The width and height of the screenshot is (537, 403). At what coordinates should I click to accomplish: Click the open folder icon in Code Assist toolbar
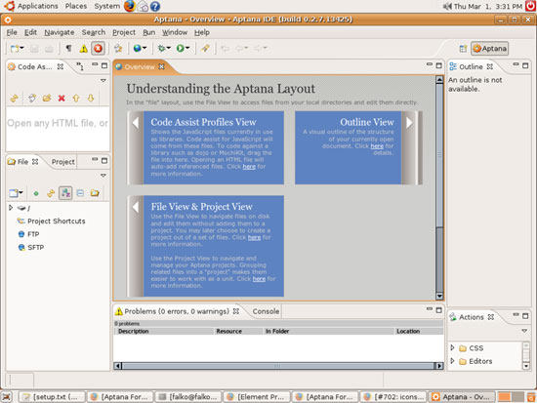[47, 99]
